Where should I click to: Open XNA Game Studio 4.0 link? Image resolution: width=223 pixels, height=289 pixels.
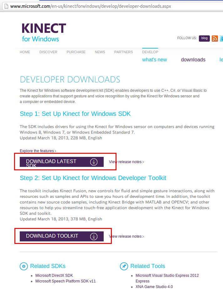(x=154, y=286)
